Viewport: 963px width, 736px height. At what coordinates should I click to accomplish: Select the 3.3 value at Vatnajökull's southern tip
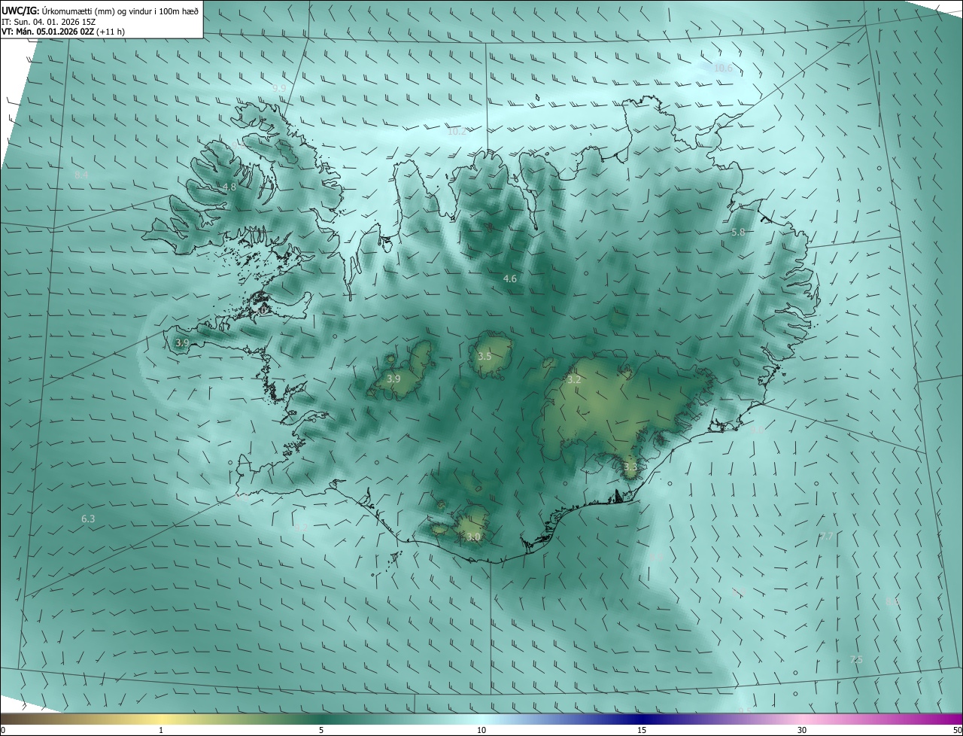coord(630,467)
